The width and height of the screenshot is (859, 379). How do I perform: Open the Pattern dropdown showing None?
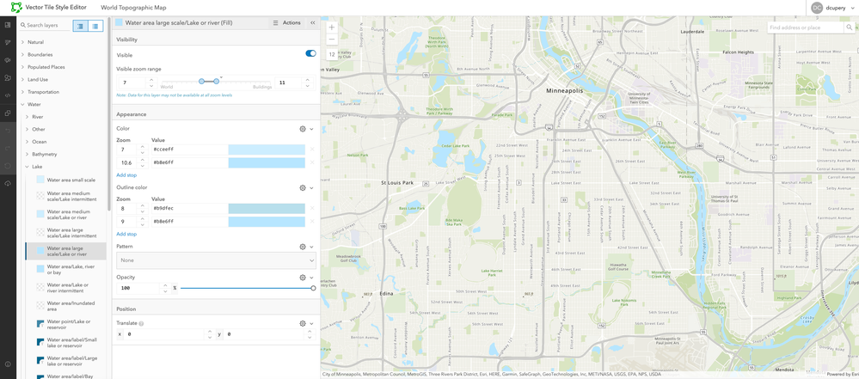(217, 260)
